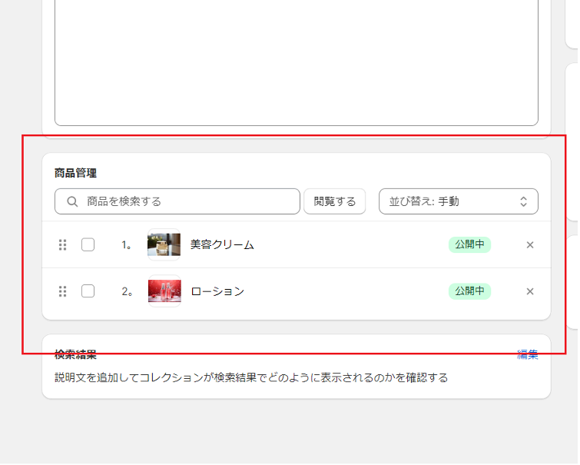Click the drag handle for ローション row
Image resolution: width=580 pixels, height=465 pixels.
62,292
